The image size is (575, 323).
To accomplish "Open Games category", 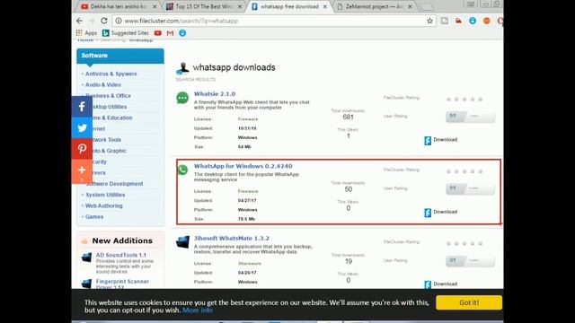I will (94, 217).
